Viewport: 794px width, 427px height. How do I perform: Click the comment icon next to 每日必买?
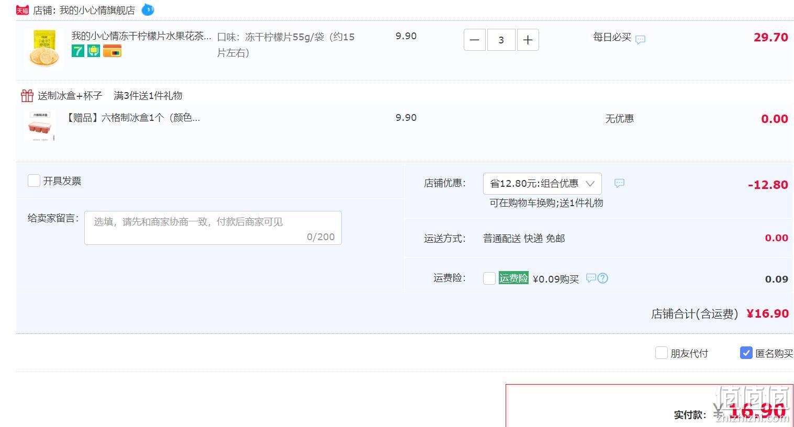tap(640, 39)
